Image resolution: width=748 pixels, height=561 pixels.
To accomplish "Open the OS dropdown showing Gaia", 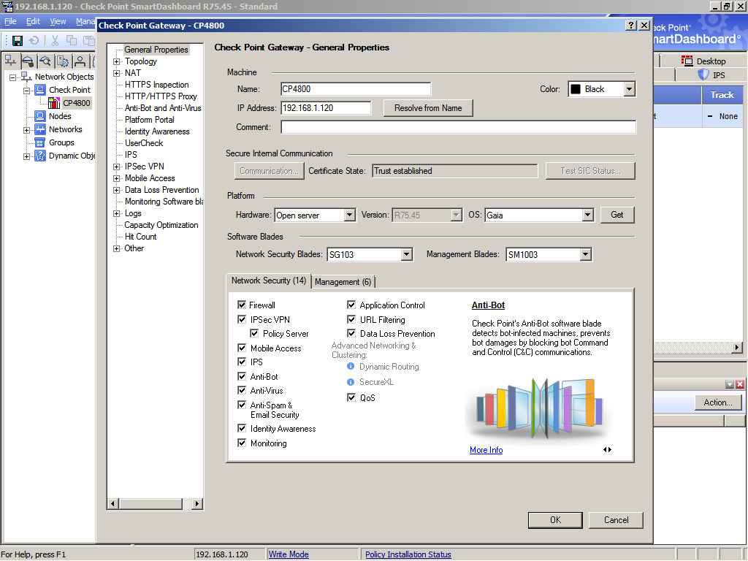I will (588, 215).
